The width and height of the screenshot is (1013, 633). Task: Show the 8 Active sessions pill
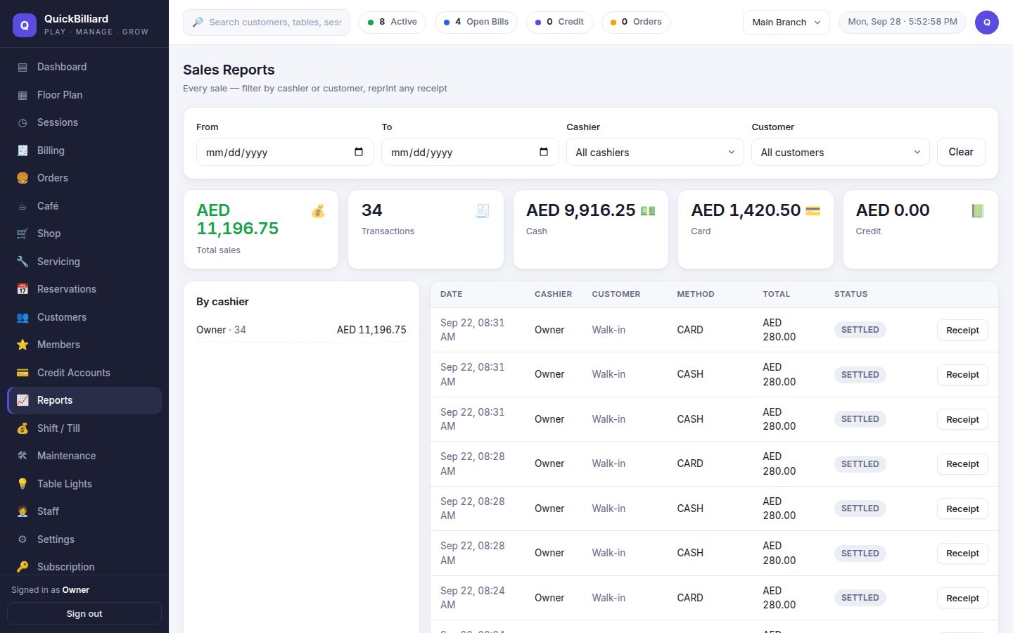393,23
